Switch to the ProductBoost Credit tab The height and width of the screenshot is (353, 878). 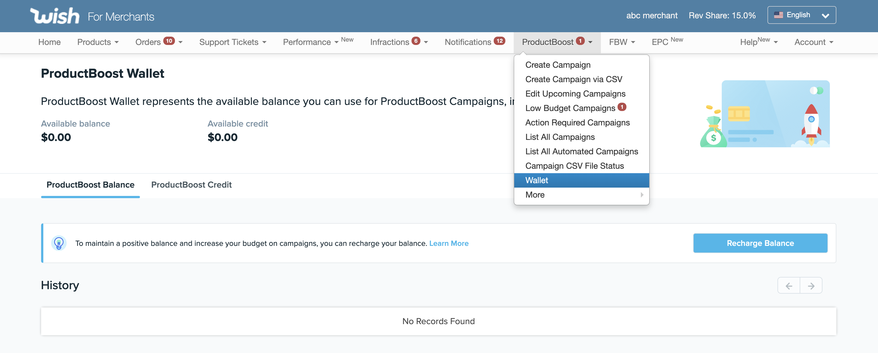click(191, 185)
